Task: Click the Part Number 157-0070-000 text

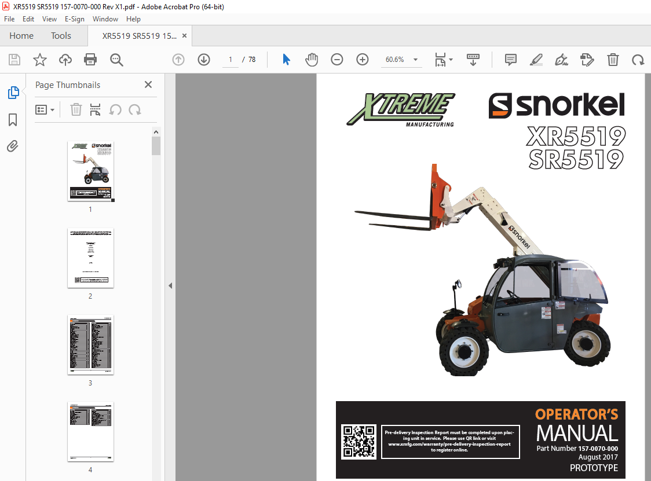Action: (x=577, y=448)
